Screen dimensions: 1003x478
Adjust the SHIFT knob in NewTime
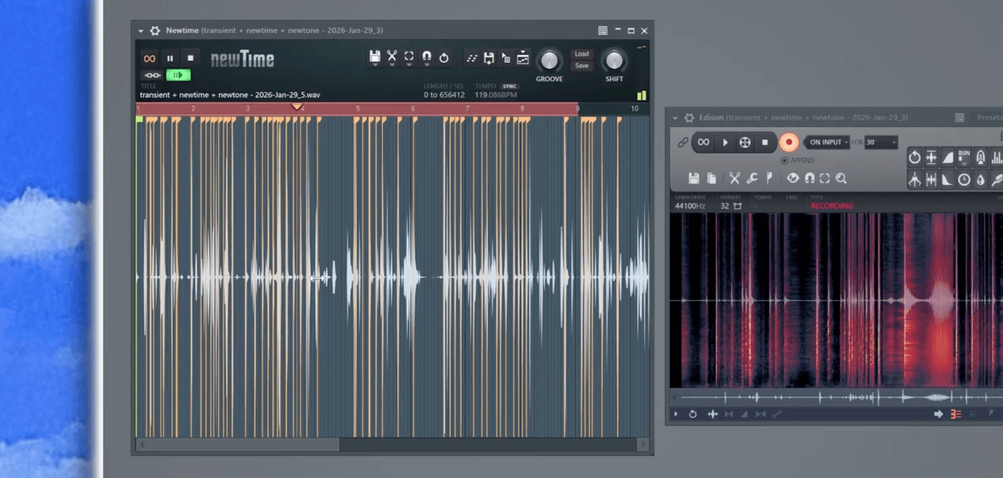[613, 61]
